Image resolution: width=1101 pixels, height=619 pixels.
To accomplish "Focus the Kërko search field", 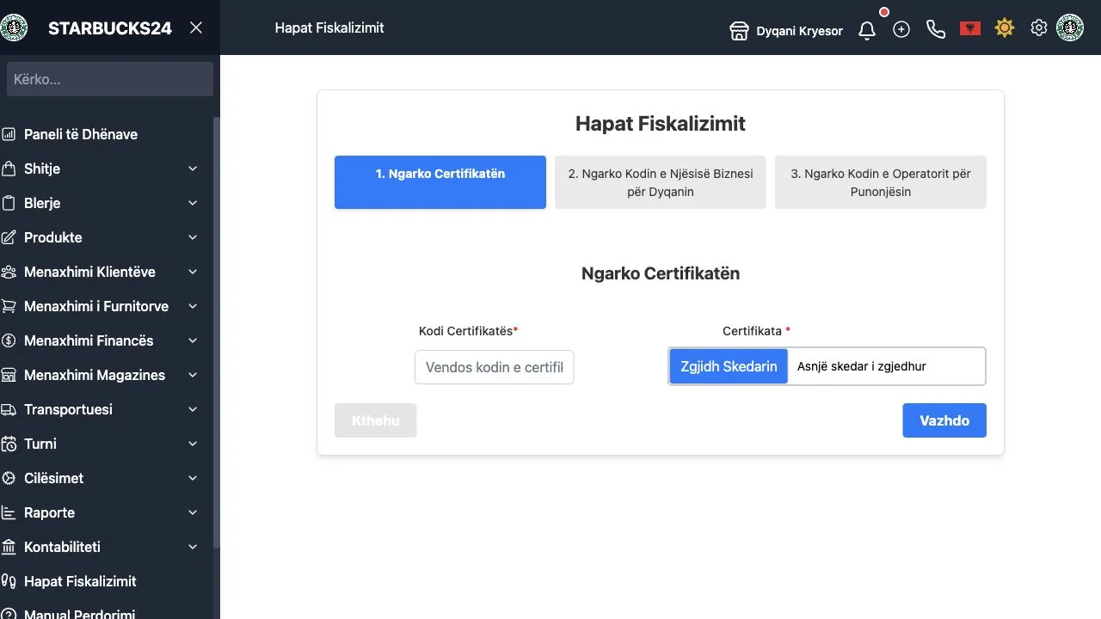I will coord(110,79).
